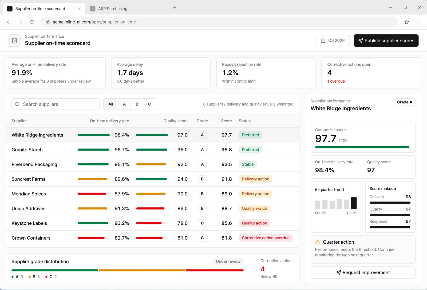427x290 pixels.
Task: Select the Meridian Spices row
Action: (153, 194)
